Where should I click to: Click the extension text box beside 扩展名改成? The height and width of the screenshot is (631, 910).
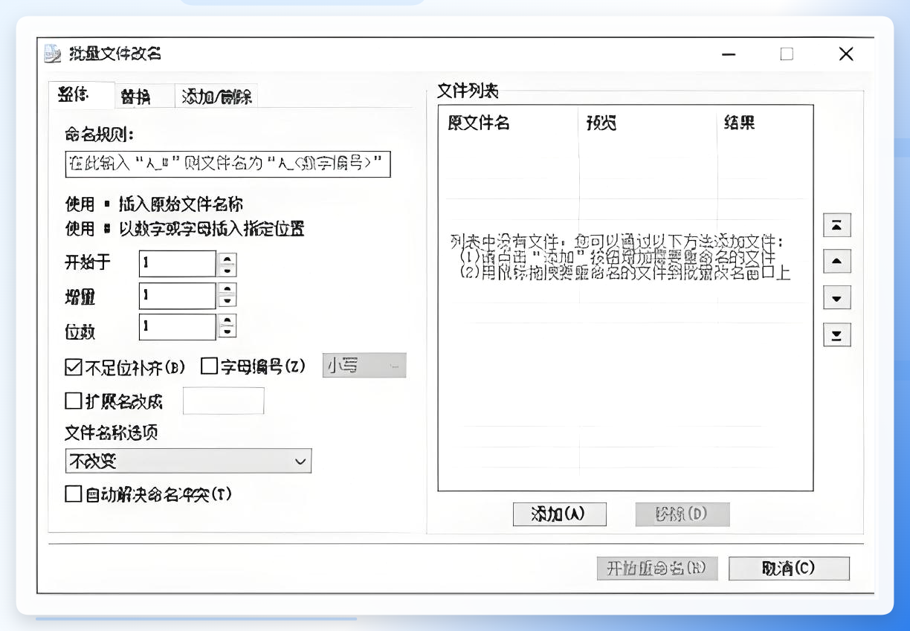pos(224,401)
